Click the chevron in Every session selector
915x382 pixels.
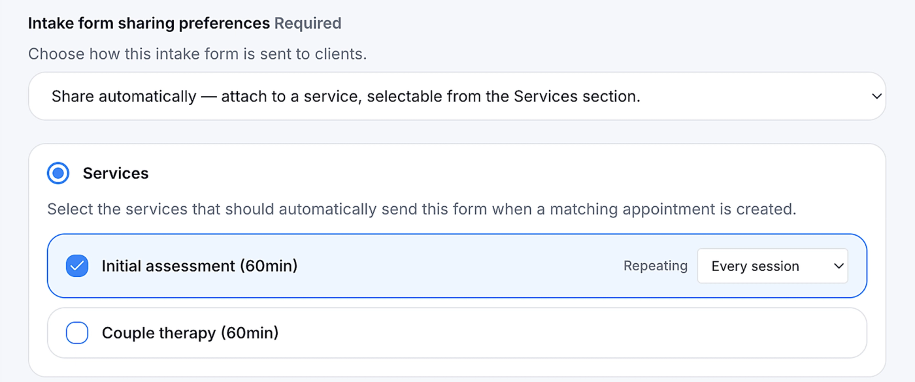click(839, 266)
